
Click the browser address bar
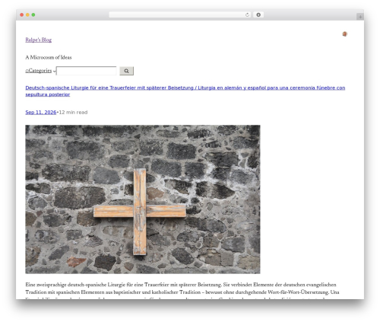[179, 15]
